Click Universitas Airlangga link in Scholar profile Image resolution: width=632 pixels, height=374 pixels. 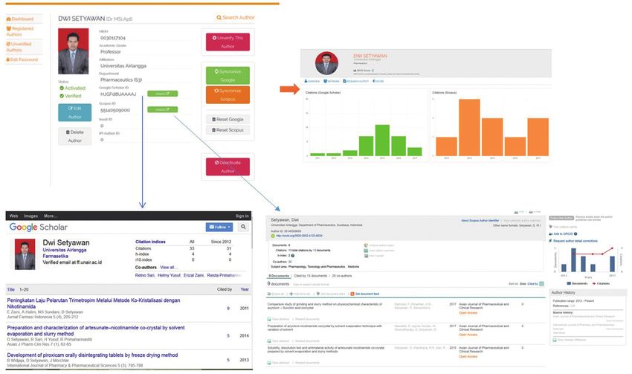pos(65,250)
